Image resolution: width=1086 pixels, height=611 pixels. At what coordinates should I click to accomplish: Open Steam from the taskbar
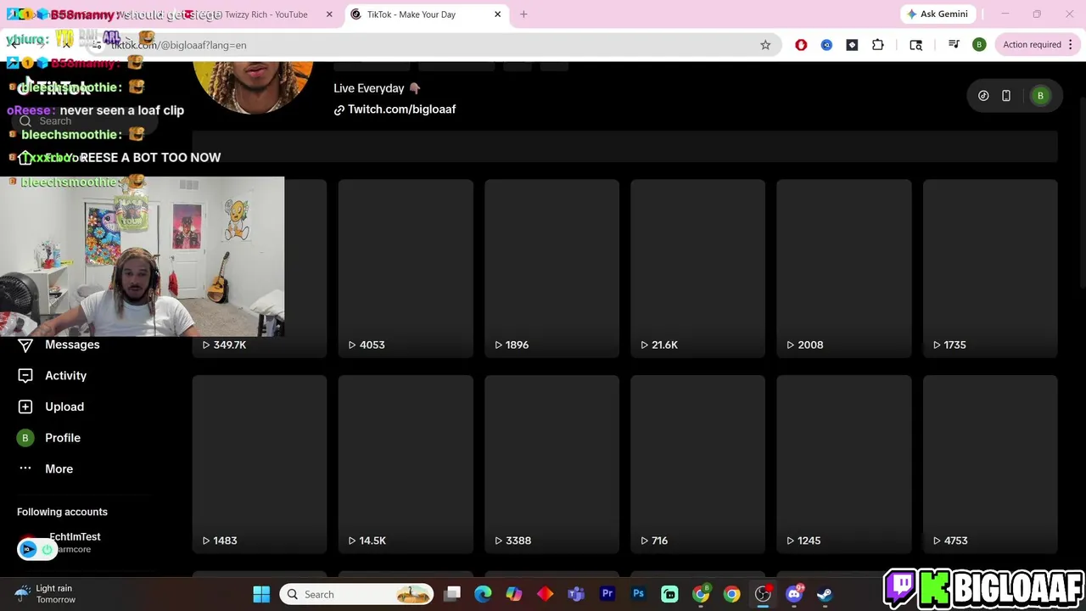tap(825, 594)
